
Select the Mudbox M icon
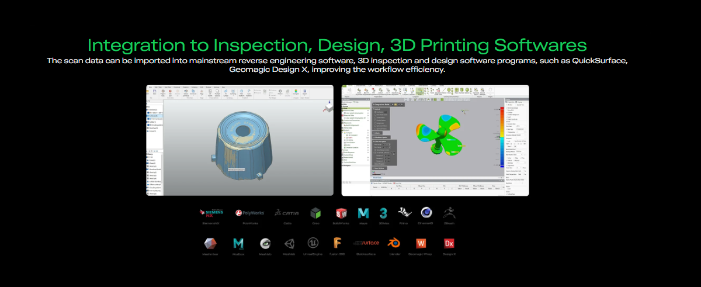[238, 243]
